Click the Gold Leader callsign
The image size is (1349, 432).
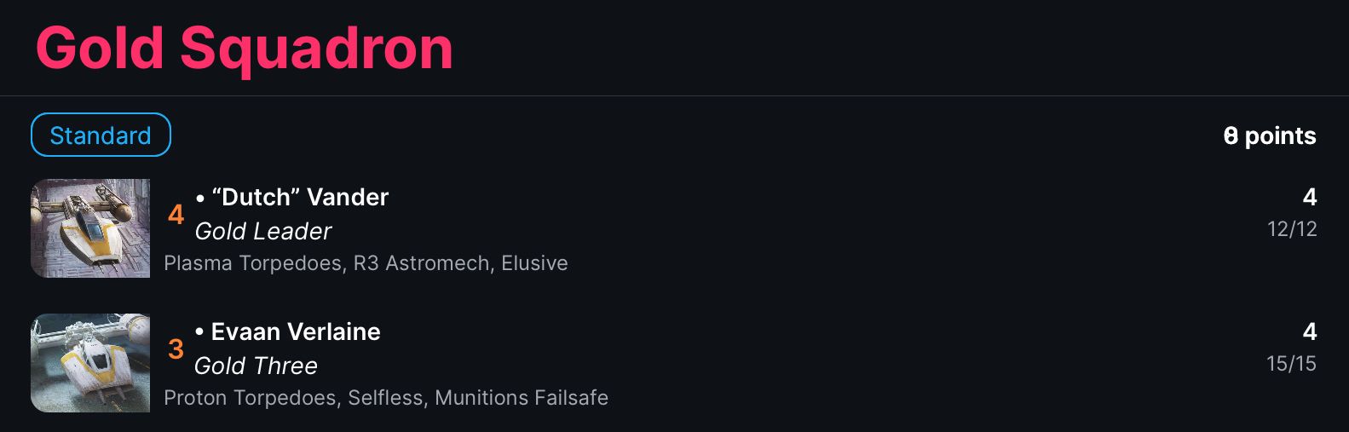(x=263, y=231)
